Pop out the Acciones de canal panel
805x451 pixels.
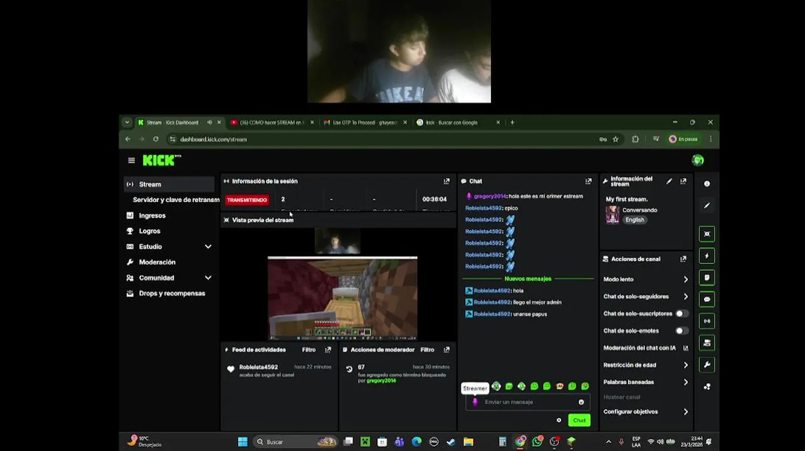[x=683, y=259]
